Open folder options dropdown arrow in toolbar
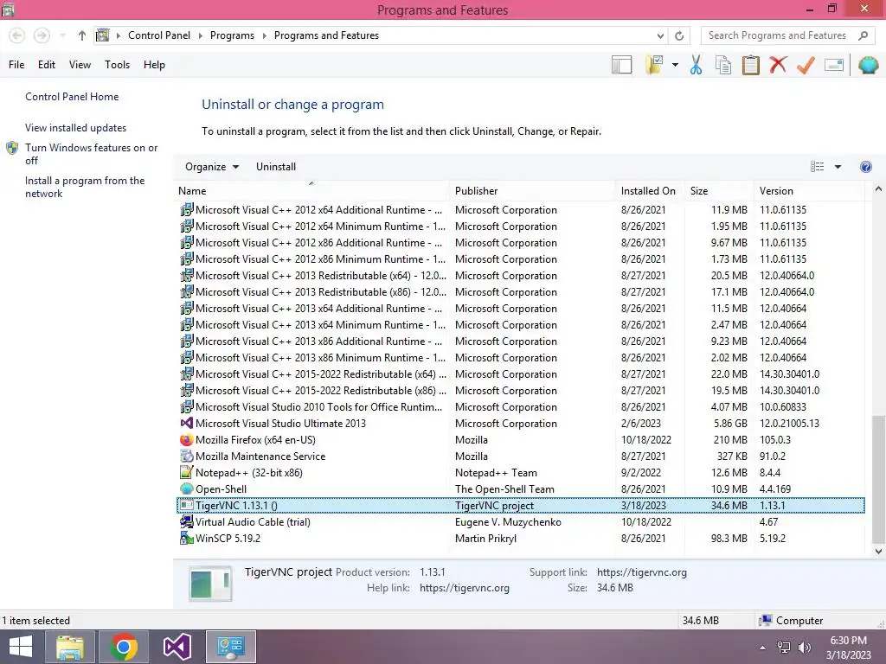This screenshot has height=664, width=886. pos(675,65)
